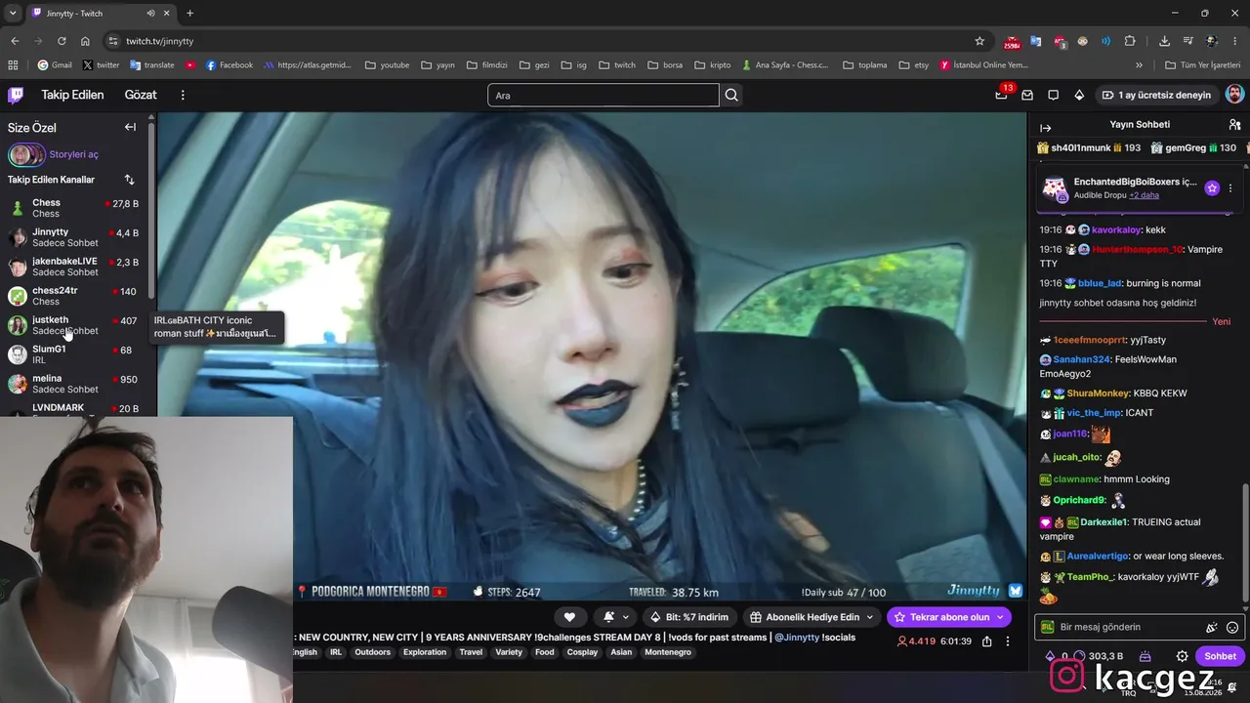Expand Abonelik Hediye Edin dropdown
Image resolution: width=1250 pixels, height=703 pixels.
pos(869,617)
